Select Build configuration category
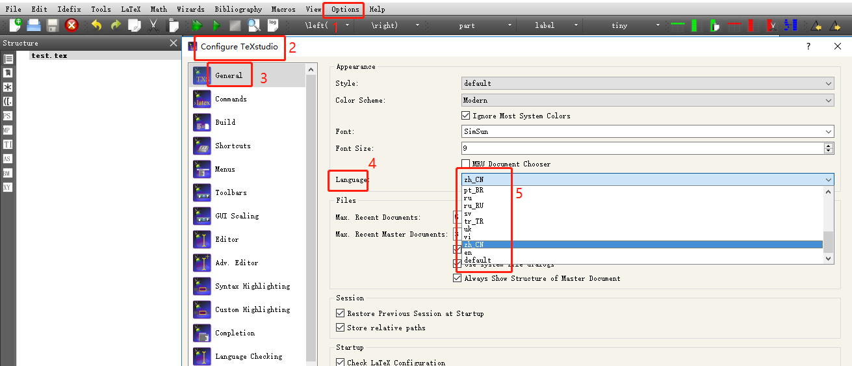Viewport: 852px width, 366px height. [x=248, y=122]
